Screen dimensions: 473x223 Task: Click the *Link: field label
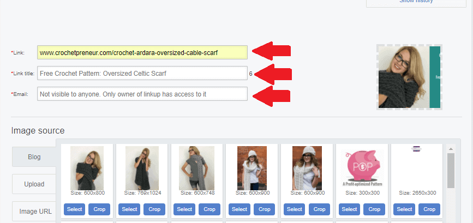[x=18, y=53]
